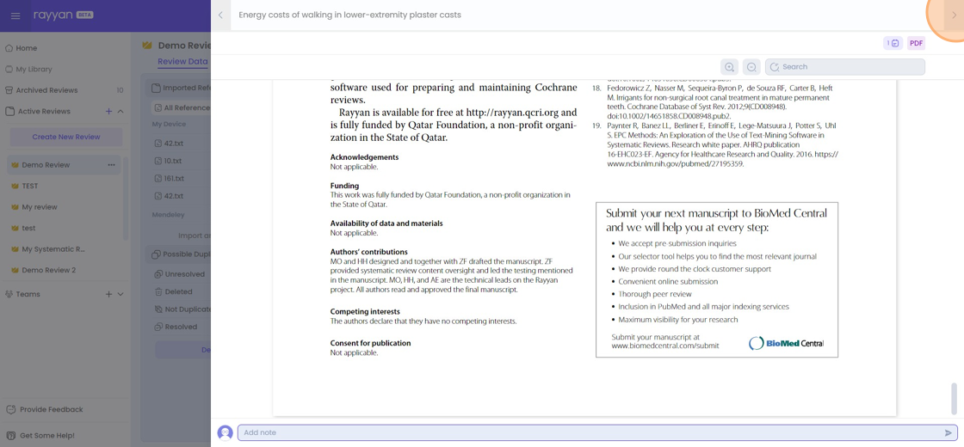Image resolution: width=964 pixels, height=447 pixels.
Task: Click Provide Feedback
Action: click(51, 409)
